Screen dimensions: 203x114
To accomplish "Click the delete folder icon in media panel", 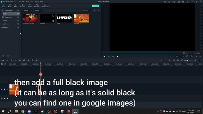I will tap(8, 56).
